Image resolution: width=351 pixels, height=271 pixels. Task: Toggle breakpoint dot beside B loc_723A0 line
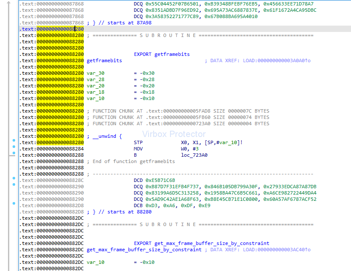click(14, 153)
